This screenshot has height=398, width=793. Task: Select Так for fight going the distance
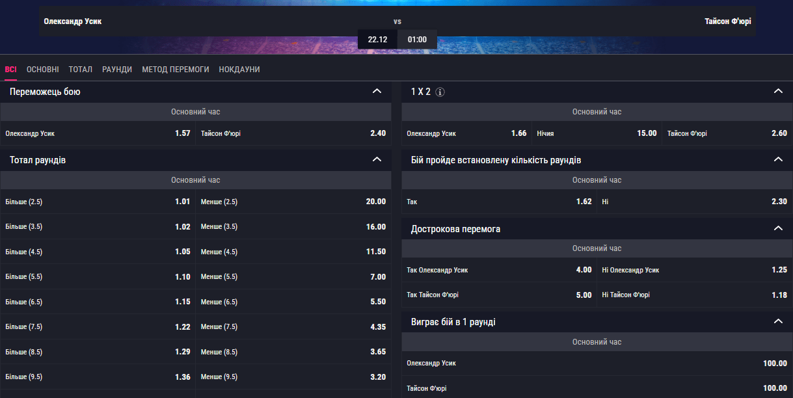point(499,202)
